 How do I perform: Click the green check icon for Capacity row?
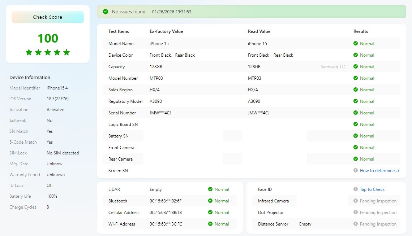pyautogui.click(x=356, y=67)
